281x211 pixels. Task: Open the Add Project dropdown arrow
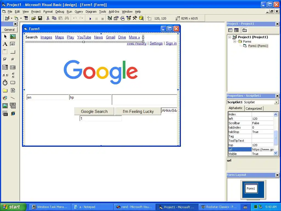12,18
